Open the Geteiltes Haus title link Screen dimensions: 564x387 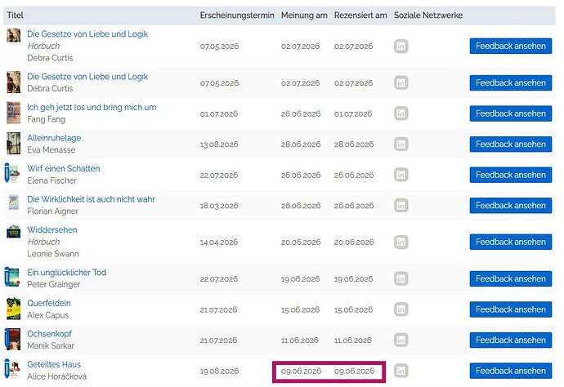coord(54,364)
